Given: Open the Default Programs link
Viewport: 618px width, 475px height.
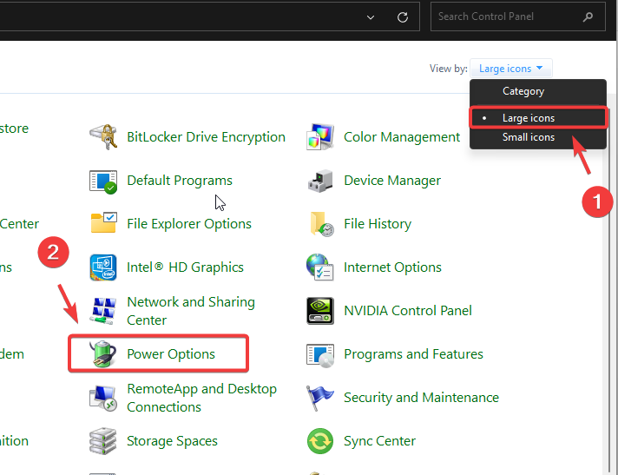Looking at the screenshot, I should click(180, 181).
